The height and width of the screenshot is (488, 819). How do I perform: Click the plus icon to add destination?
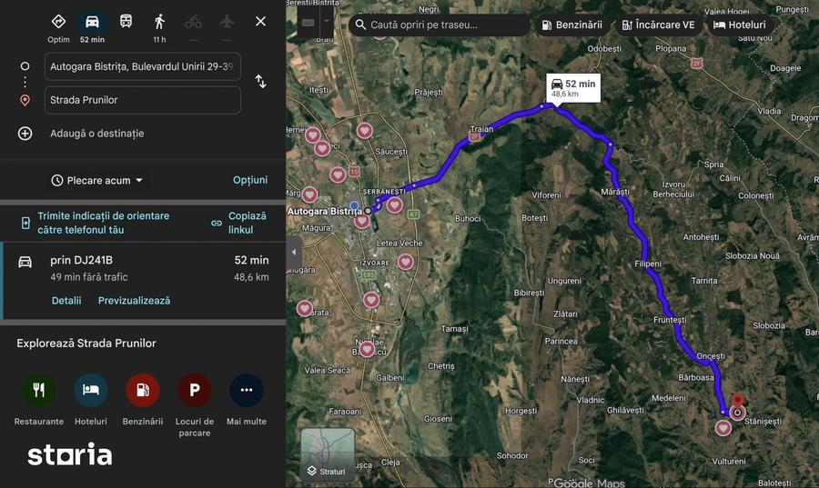click(x=25, y=134)
